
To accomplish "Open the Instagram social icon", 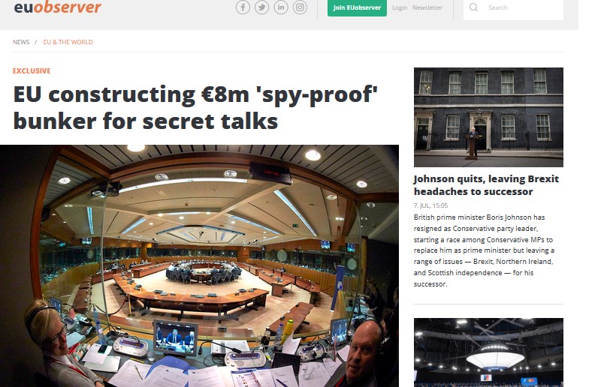I will coord(300,7).
